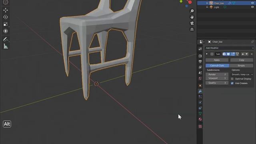Screen dimensions: 256x144
Task: Hide Light object with eye icon
Action: (252, 7)
